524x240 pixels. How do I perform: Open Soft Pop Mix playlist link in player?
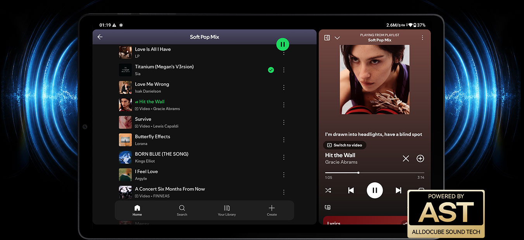tap(379, 40)
